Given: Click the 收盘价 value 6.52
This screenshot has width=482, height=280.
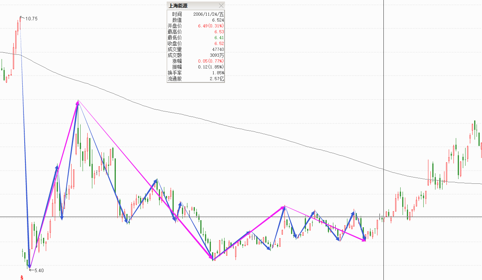Looking at the screenshot, I should click(219, 43).
